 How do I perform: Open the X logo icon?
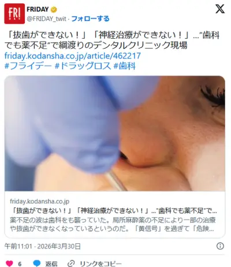[220, 9]
